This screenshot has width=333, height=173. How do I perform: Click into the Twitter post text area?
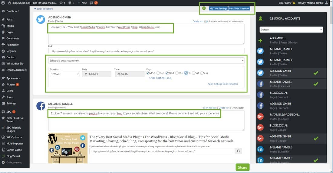click(146, 34)
